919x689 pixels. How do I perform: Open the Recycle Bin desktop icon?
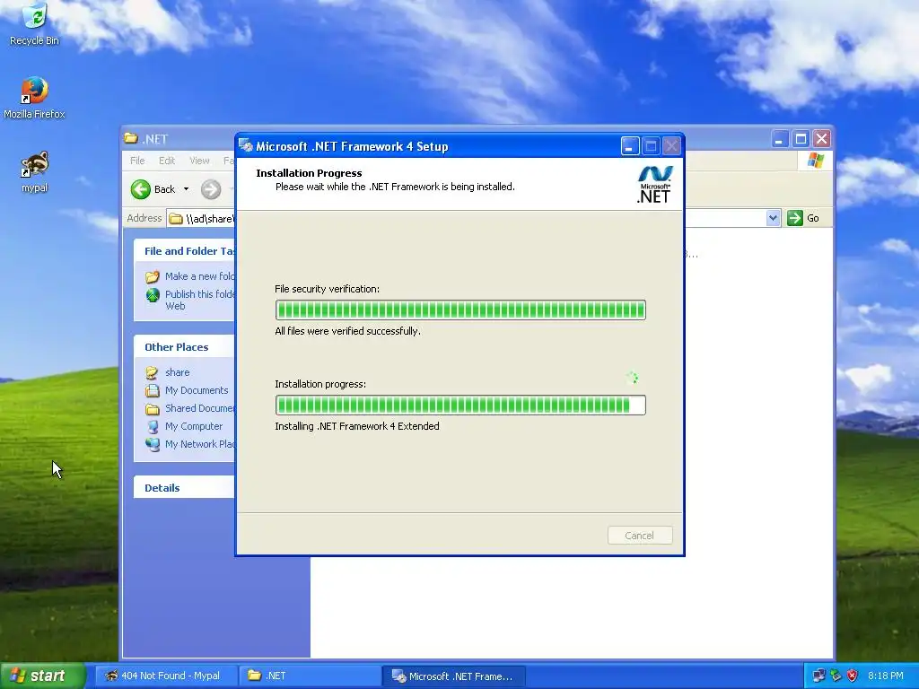pyautogui.click(x=34, y=23)
